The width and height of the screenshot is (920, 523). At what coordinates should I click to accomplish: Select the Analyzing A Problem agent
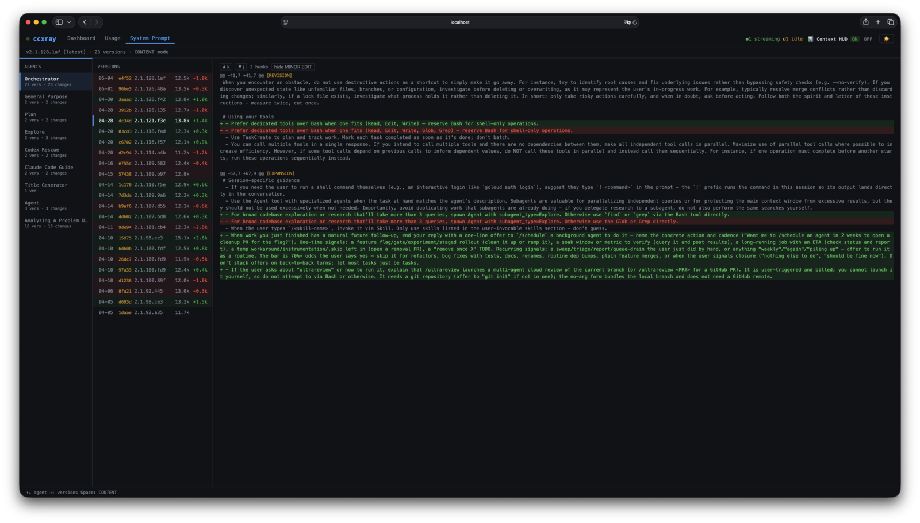pyautogui.click(x=56, y=223)
